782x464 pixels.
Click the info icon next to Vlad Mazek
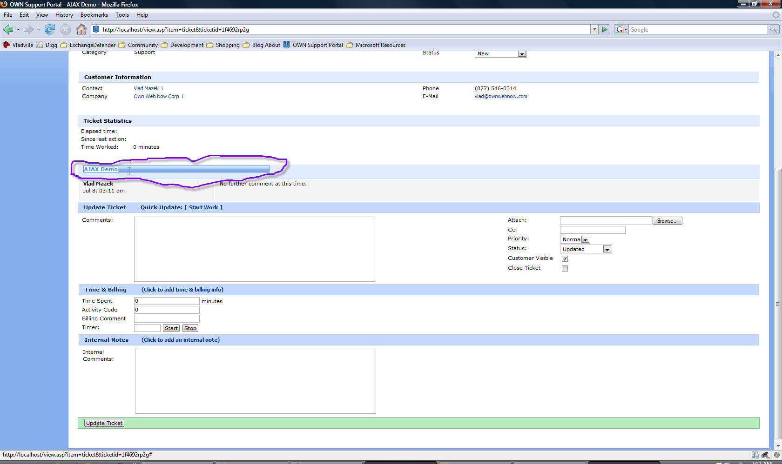162,88
